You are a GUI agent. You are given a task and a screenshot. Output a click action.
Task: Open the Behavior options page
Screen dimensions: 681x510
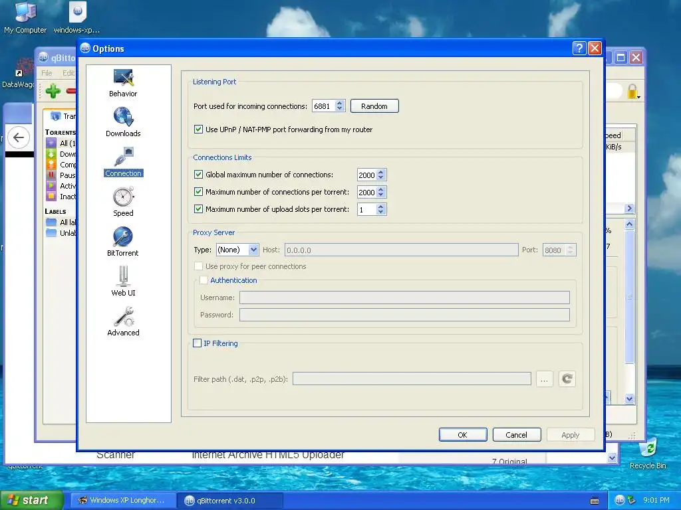[123, 83]
